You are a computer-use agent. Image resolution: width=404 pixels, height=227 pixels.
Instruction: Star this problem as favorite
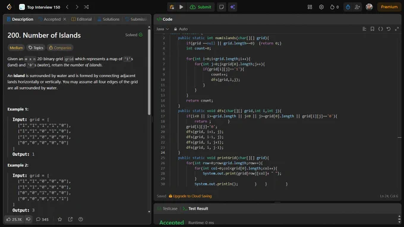click(x=60, y=219)
